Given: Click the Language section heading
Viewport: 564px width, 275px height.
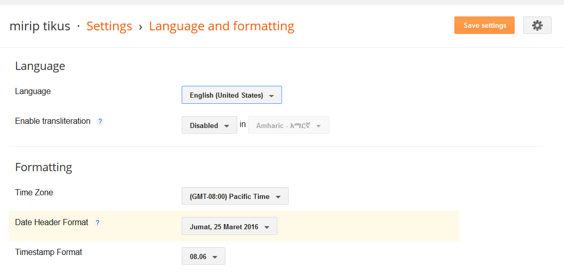Looking at the screenshot, I should [x=40, y=66].
